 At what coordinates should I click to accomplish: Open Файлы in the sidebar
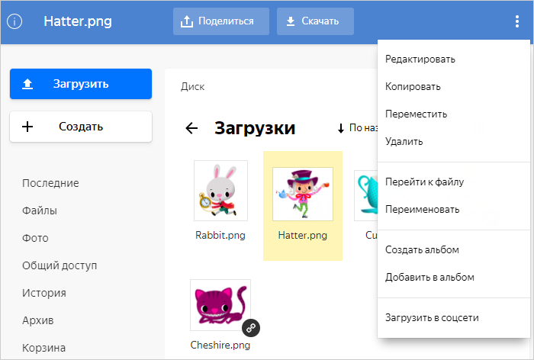click(x=40, y=211)
